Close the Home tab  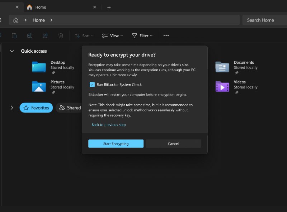[x=95, y=7]
